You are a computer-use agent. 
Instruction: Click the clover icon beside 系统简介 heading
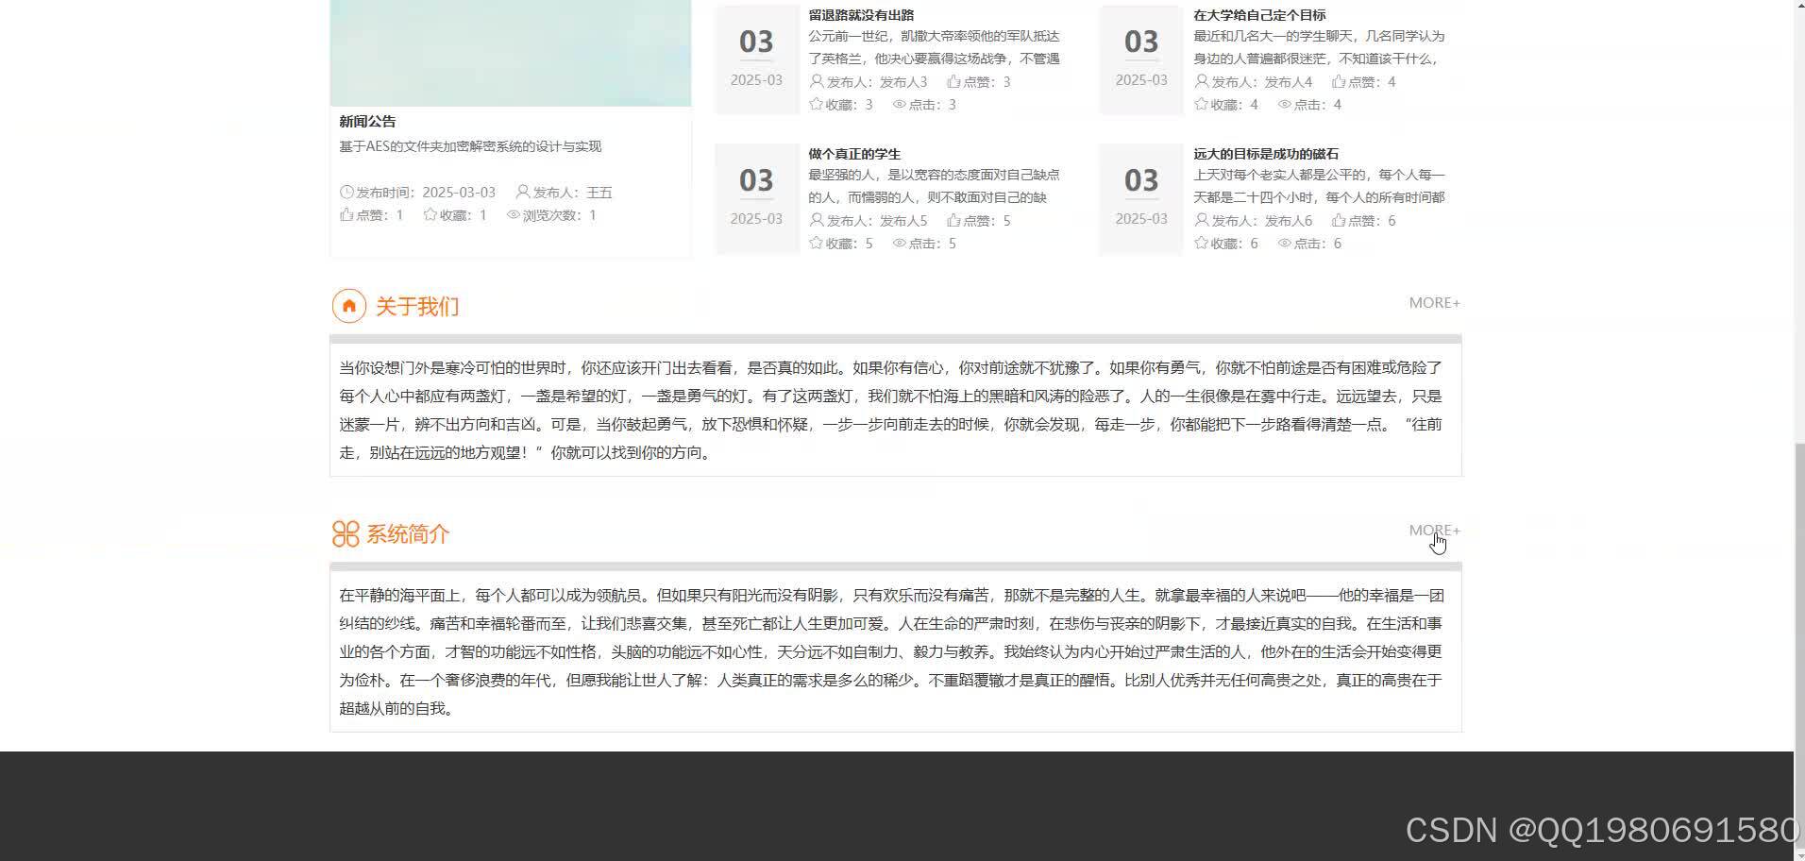point(346,533)
